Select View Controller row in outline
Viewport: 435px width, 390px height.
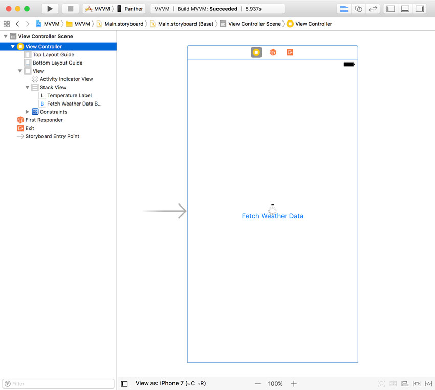click(58, 47)
